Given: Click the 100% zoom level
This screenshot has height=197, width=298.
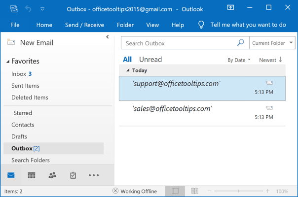Looking at the screenshot, I should (x=282, y=191).
